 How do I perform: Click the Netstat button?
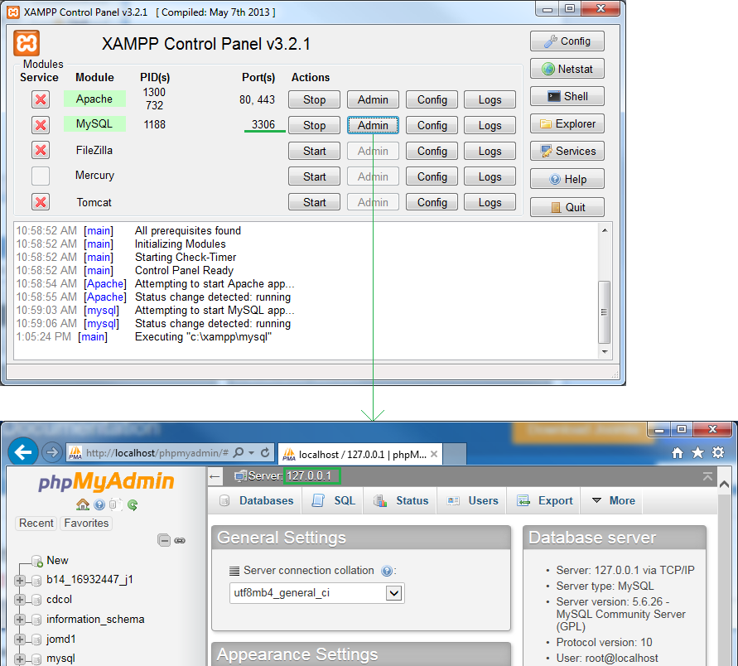coord(567,69)
